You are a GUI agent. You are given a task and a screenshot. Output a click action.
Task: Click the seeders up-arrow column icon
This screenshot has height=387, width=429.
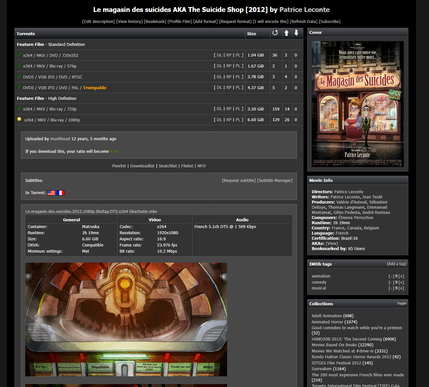(286, 33)
